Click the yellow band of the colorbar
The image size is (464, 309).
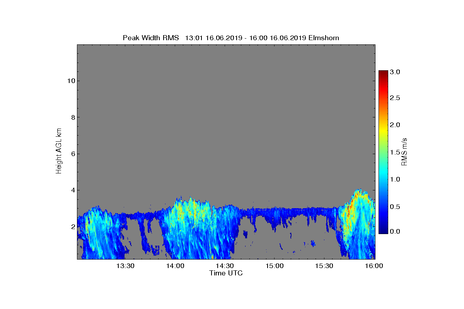tap(383, 131)
